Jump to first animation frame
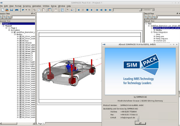Image resolution: width=180 pixels, height=126 pixels. click(97, 10)
